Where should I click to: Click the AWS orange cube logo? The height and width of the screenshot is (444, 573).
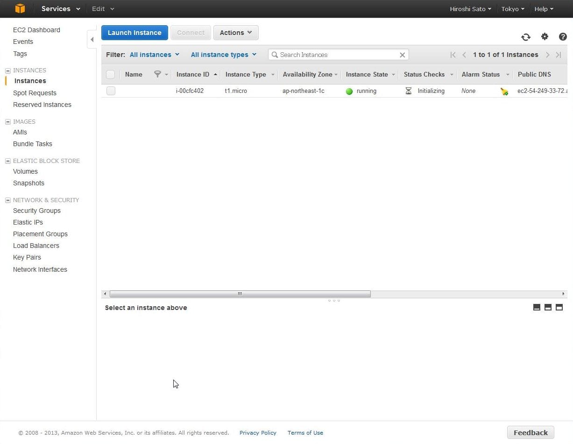(20, 9)
